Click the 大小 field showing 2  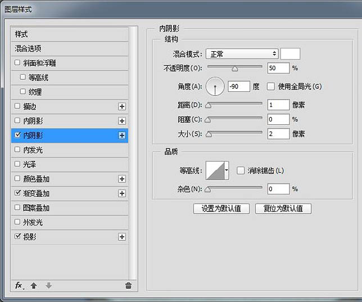tap(278, 134)
